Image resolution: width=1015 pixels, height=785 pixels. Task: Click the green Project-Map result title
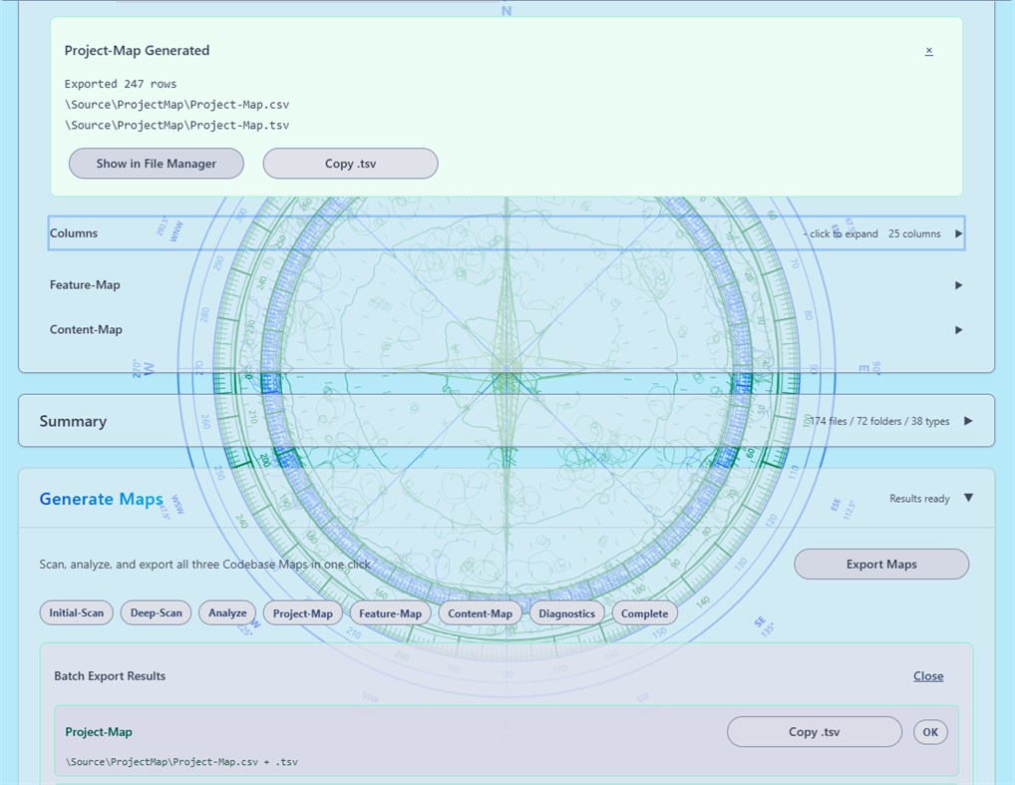coord(99,732)
